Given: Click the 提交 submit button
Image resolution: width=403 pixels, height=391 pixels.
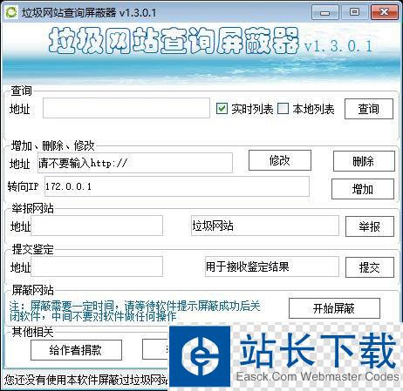Looking at the screenshot, I should [370, 267].
